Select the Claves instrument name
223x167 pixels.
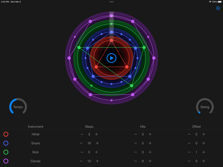pyautogui.click(x=36, y=161)
